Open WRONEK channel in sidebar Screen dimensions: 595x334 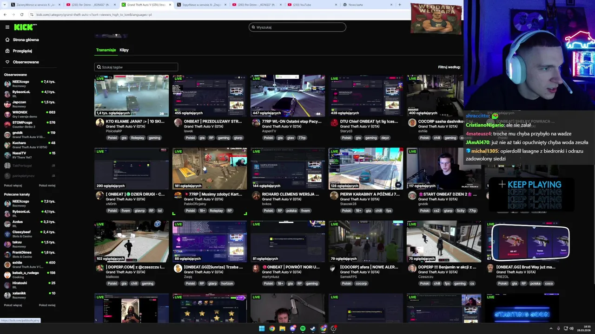pos(30,114)
